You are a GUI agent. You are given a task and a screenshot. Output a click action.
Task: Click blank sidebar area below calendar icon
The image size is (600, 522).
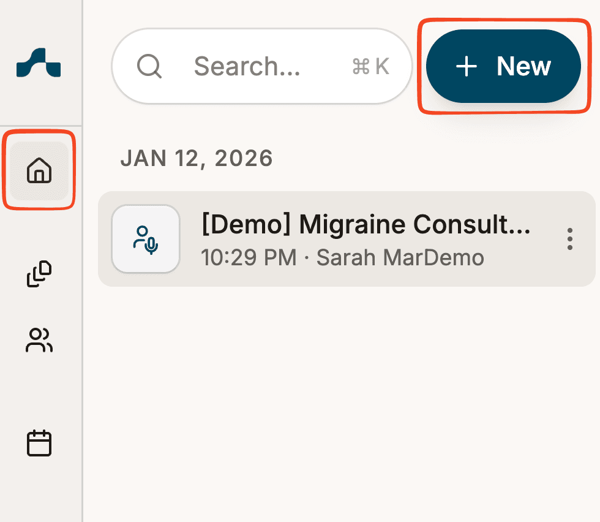[39, 490]
